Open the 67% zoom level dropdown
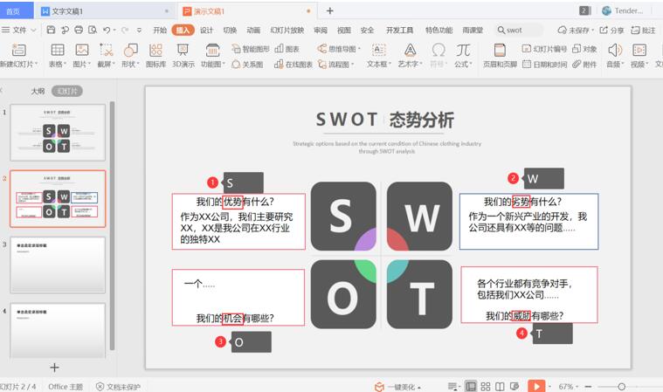Screen dimensions: 663x392 click(568, 386)
